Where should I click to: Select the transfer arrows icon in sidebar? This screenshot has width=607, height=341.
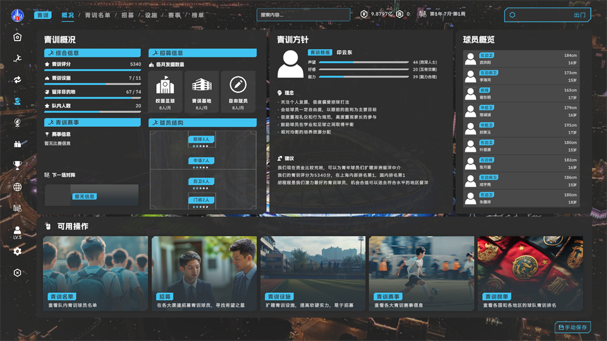(17, 80)
